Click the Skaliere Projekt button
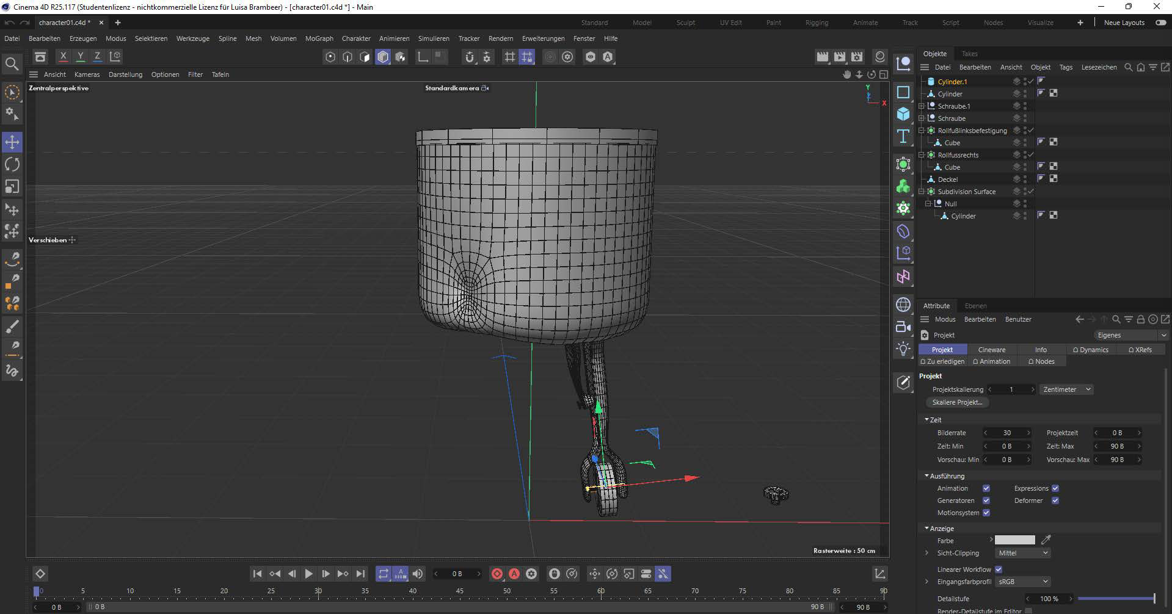This screenshot has height=614, width=1172. (x=957, y=402)
